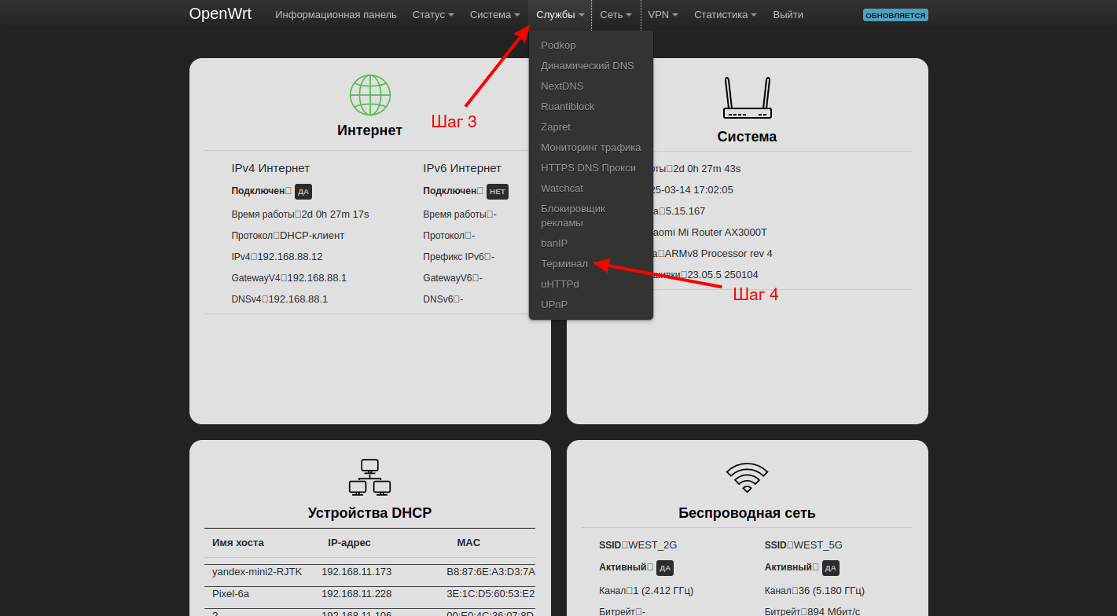Open UPnP service entry
The height and width of the screenshot is (616, 1117).
click(x=554, y=304)
